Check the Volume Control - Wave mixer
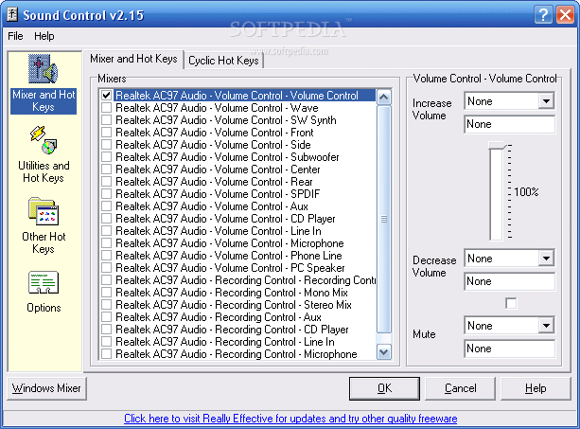This screenshot has height=429, width=580. point(107,108)
